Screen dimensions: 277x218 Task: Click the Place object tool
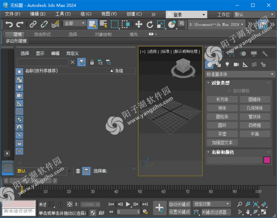pos(172,24)
